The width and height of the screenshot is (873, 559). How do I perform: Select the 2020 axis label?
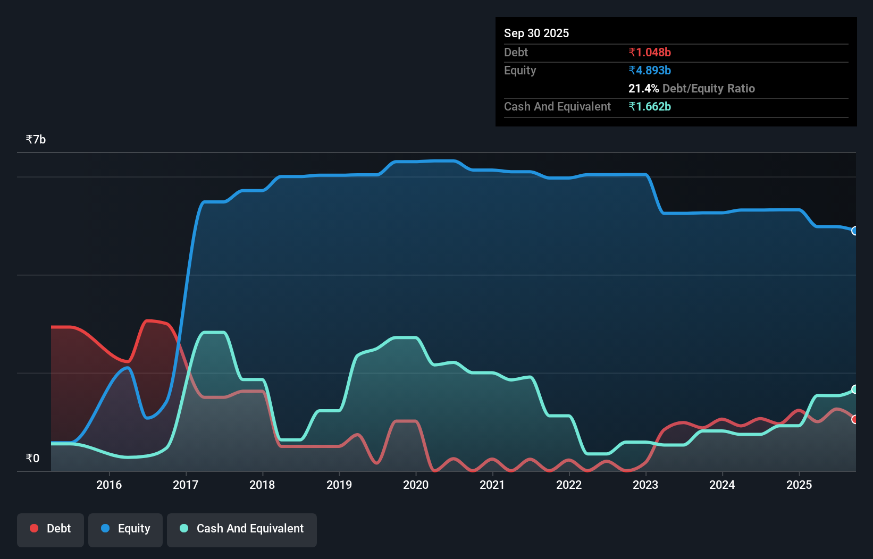pyautogui.click(x=416, y=485)
